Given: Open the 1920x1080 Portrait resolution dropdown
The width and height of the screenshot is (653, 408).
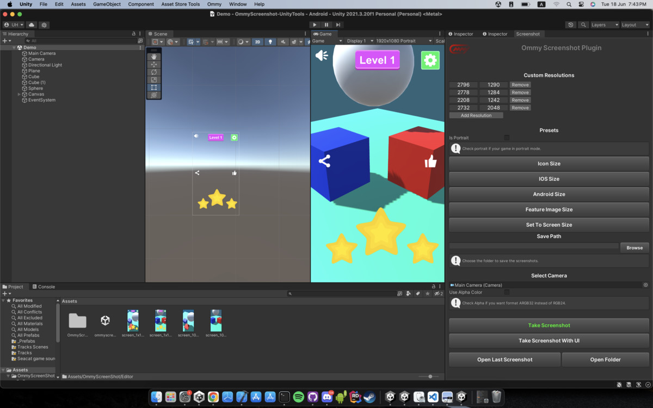Looking at the screenshot, I should 403,41.
